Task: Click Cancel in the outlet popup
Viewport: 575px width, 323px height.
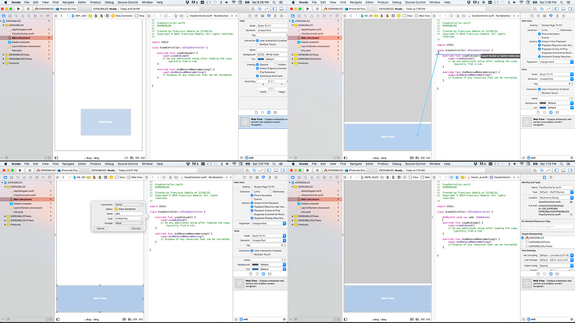Action: click(x=100, y=228)
